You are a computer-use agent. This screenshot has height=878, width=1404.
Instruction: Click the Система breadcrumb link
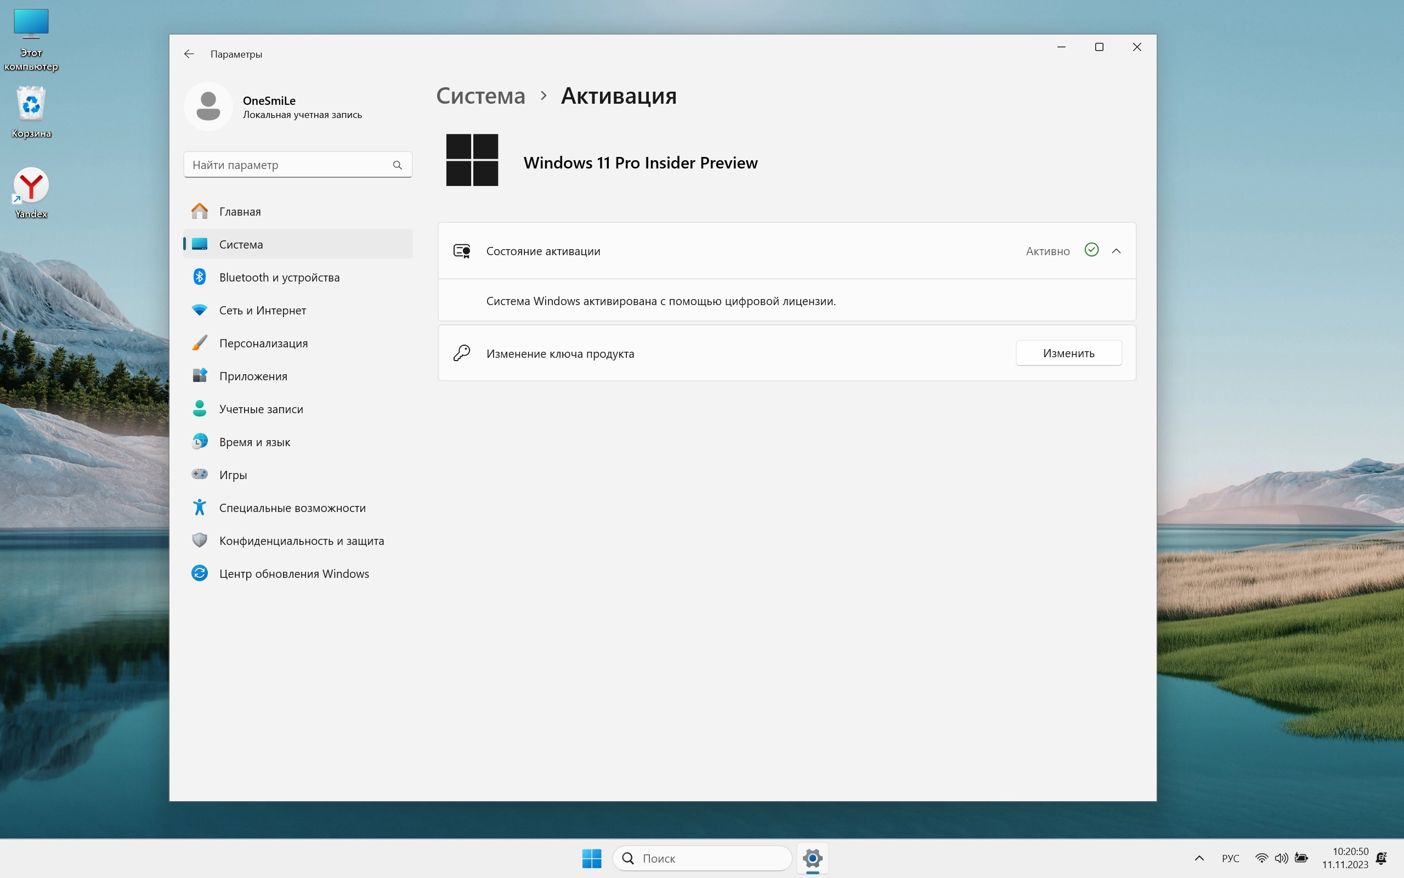coord(480,96)
